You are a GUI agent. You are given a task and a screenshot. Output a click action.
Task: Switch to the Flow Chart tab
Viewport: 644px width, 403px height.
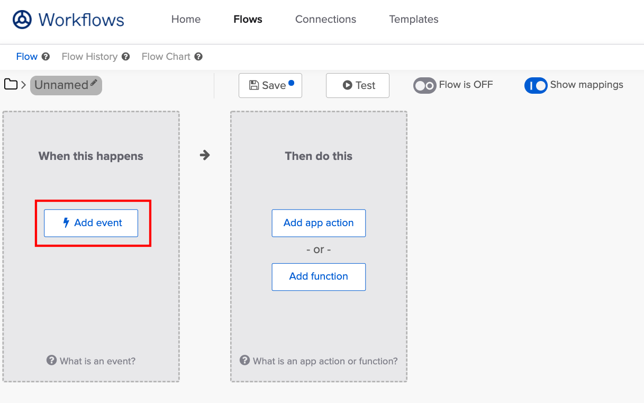pos(166,57)
